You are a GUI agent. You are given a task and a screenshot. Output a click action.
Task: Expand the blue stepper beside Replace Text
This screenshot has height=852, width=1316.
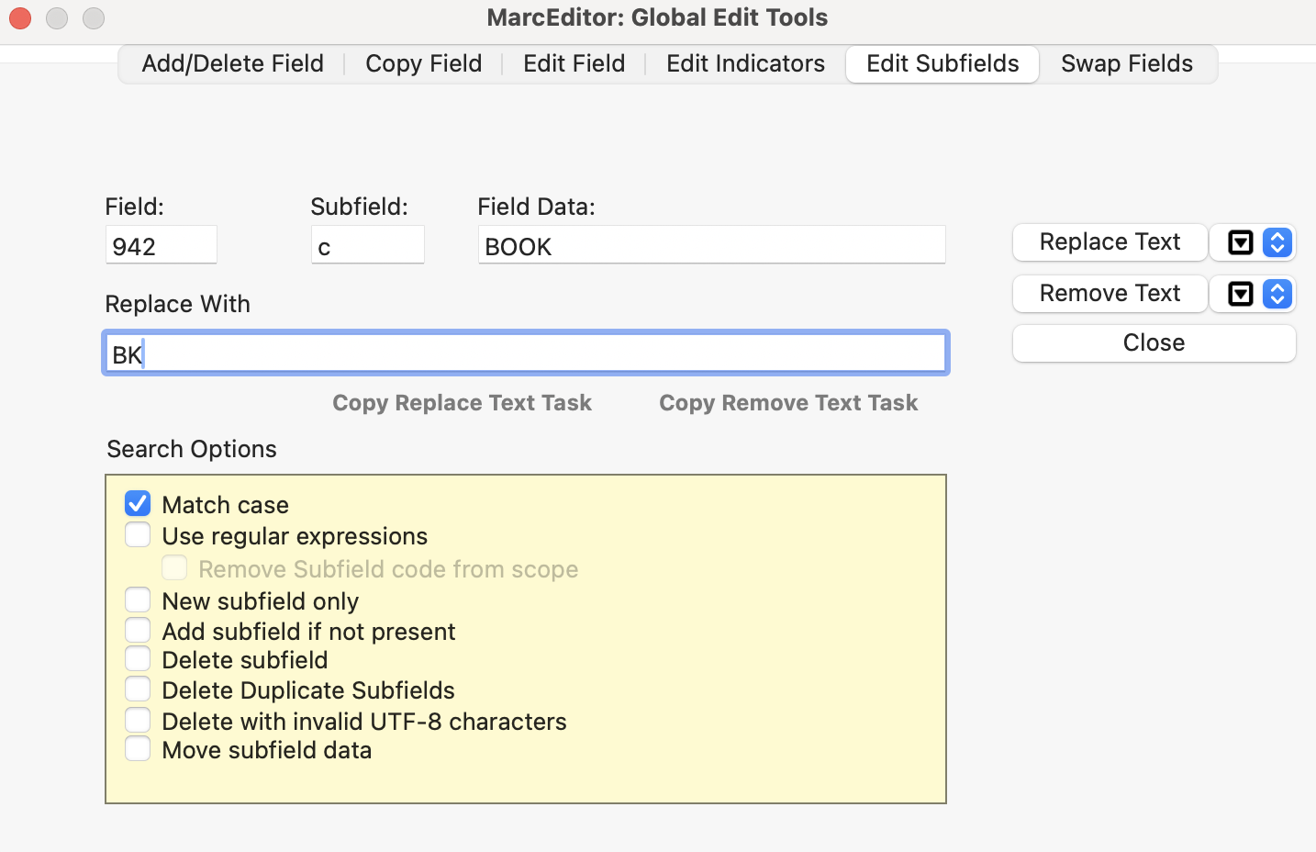tap(1277, 242)
